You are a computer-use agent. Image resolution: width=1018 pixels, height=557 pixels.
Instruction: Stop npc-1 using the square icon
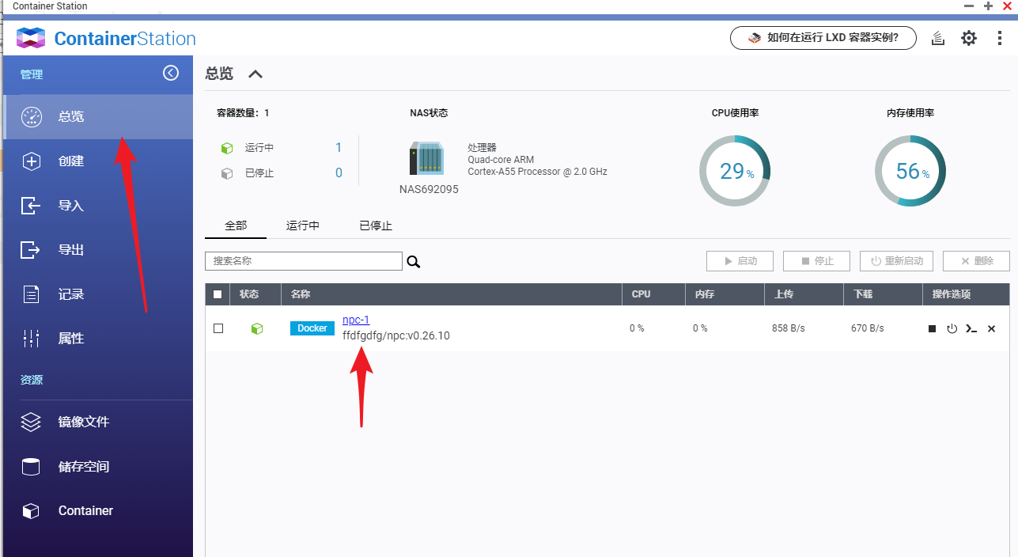[933, 328]
